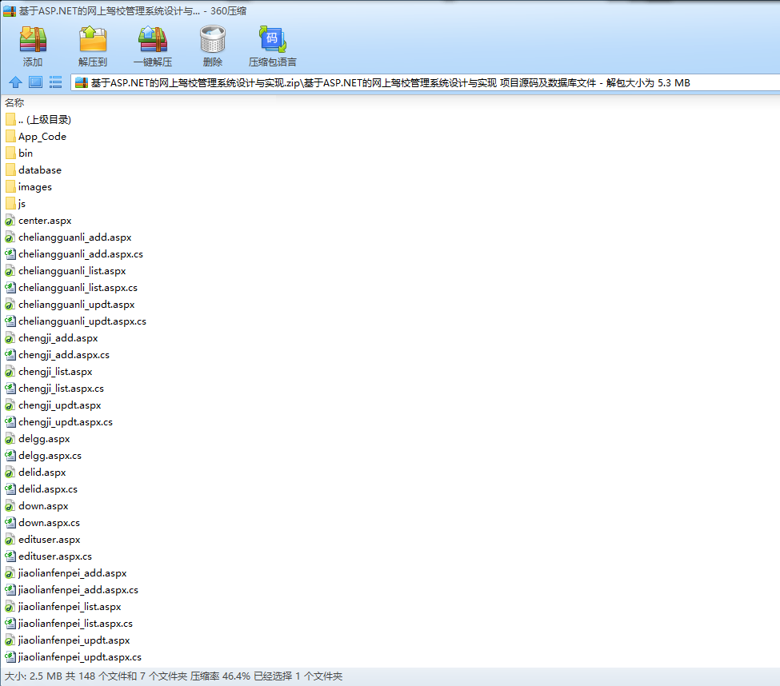The height and width of the screenshot is (686, 780).
Task: Select cheliangguanli_updt.aspx.cs file icon
Action: coord(10,321)
